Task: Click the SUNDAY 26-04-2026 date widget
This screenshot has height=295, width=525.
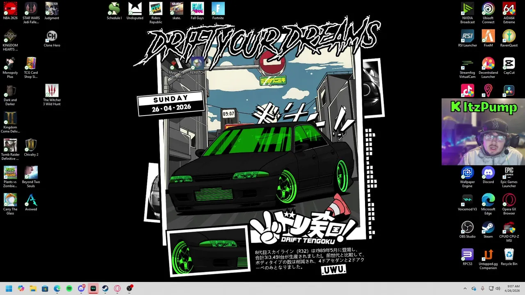Action: (x=171, y=104)
